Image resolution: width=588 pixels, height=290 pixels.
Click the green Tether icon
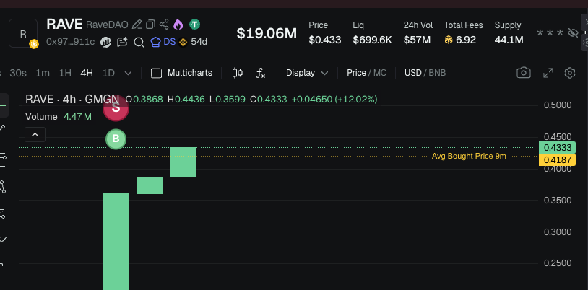194,25
